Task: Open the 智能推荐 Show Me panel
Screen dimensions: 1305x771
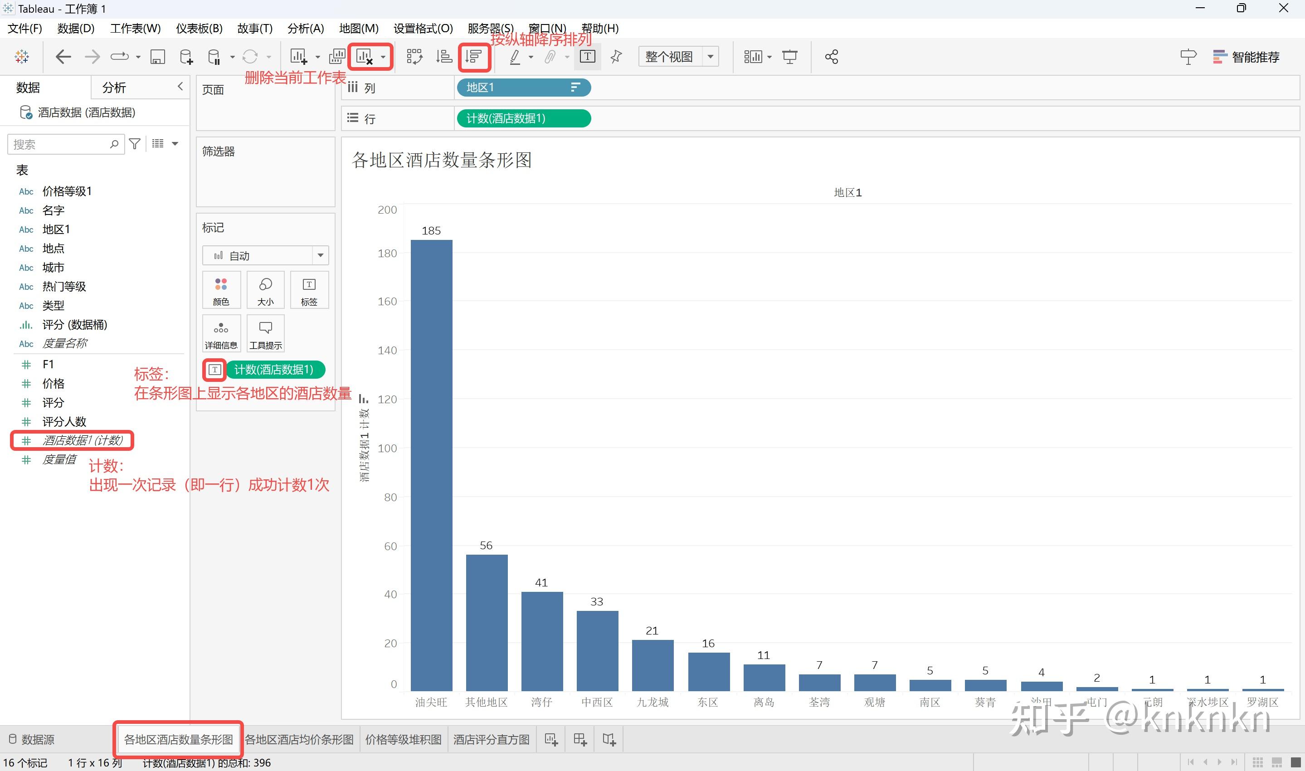Action: [x=1247, y=57]
